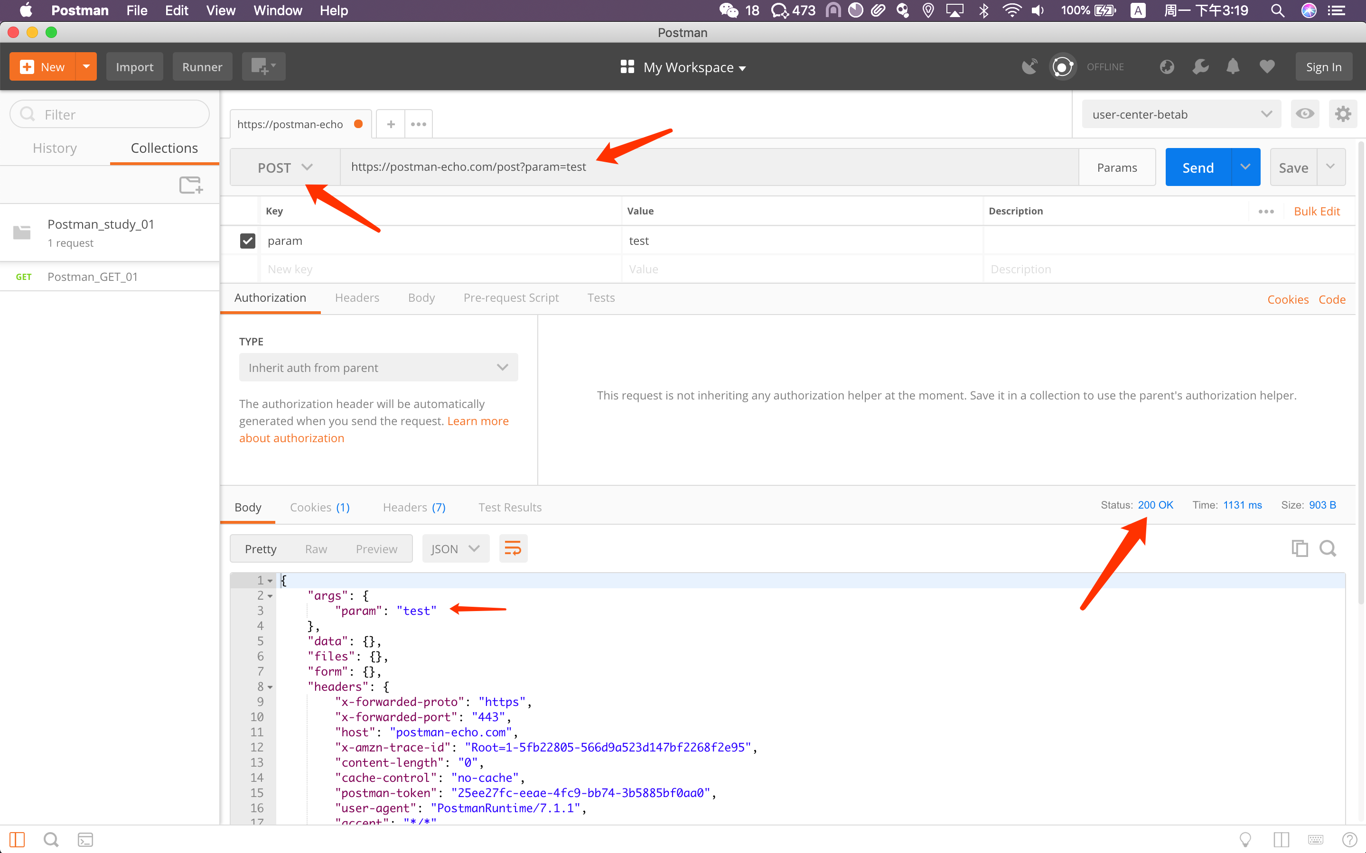Open user-center-betab environment dropdown
Image resolution: width=1366 pixels, height=853 pixels.
point(1181,114)
